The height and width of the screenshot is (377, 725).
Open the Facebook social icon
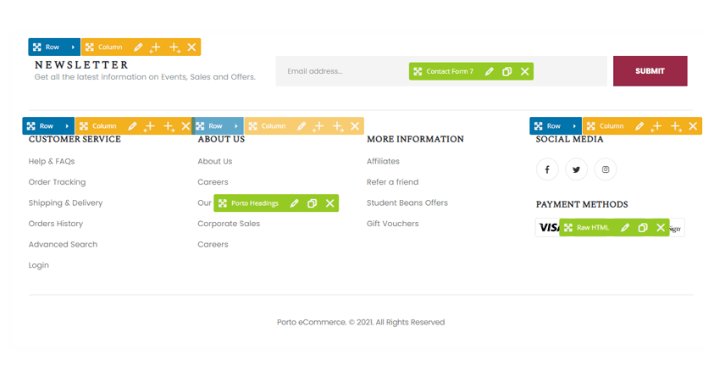547,169
